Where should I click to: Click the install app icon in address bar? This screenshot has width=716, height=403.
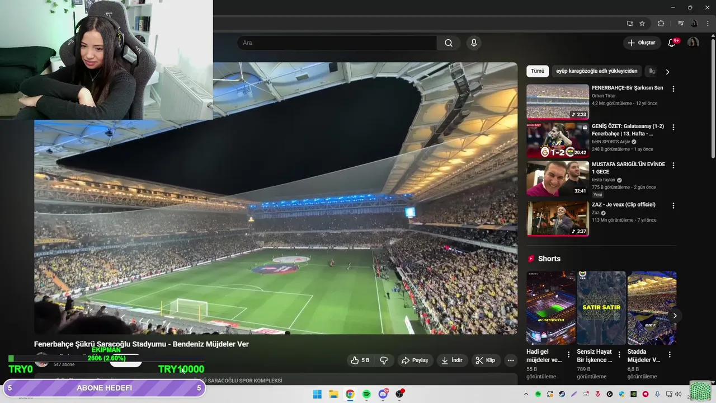pyautogui.click(x=630, y=24)
